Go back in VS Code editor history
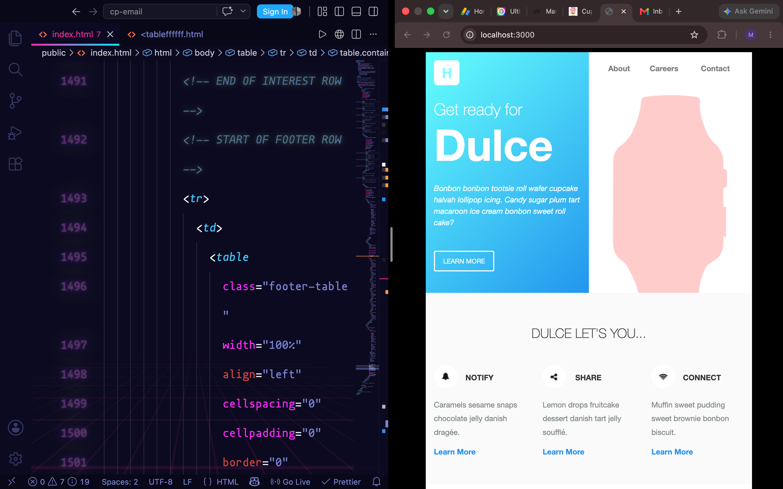Screen dimensions: 783x489 tap(76, 12)
